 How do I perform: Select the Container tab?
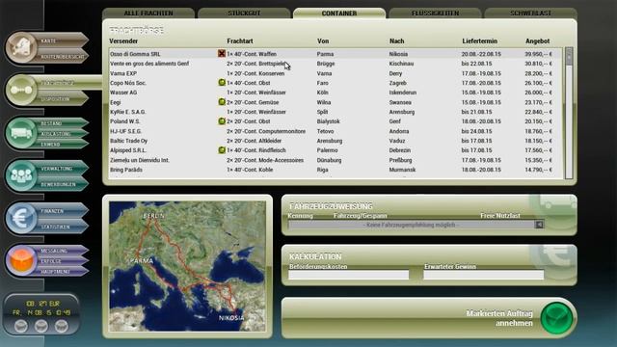click(x=339, y=13)
